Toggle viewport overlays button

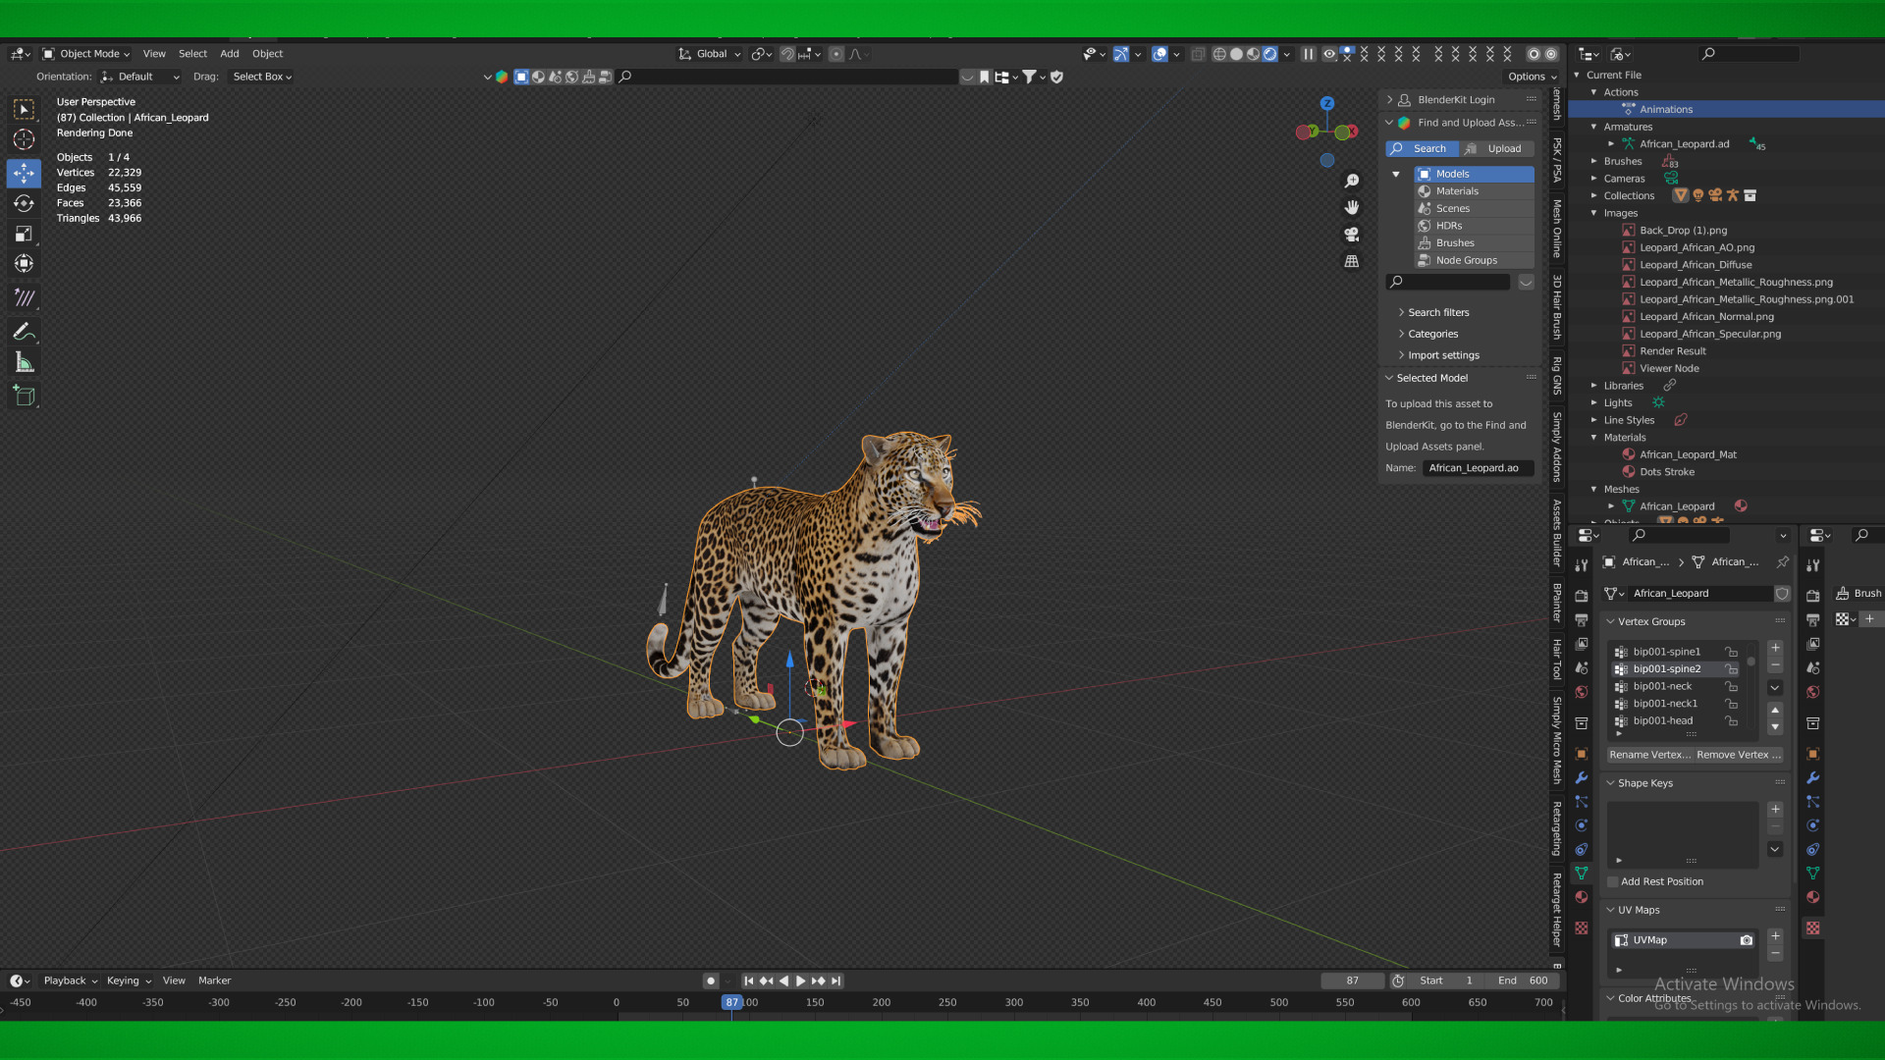click(x=1159, y=54)
